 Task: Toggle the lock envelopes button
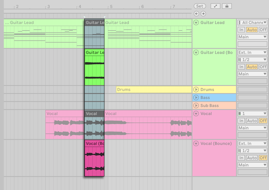click(x=227, y=6)
